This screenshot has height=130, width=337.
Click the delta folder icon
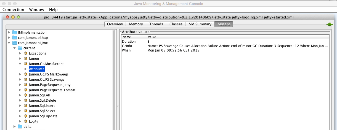pos(20,127)
